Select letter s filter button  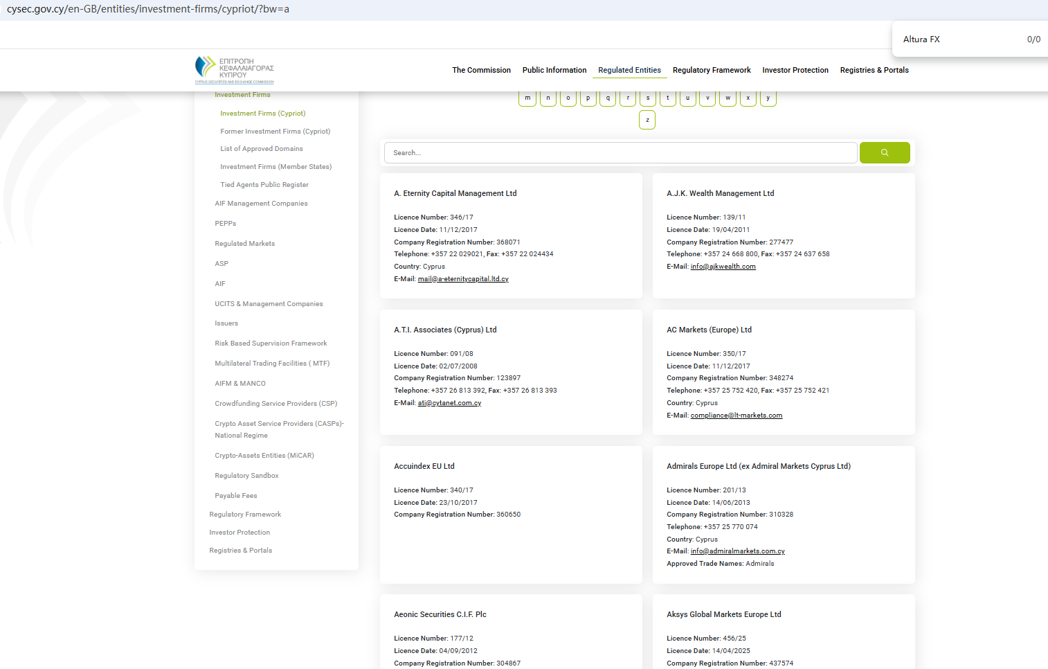click(x=648, y=98)
